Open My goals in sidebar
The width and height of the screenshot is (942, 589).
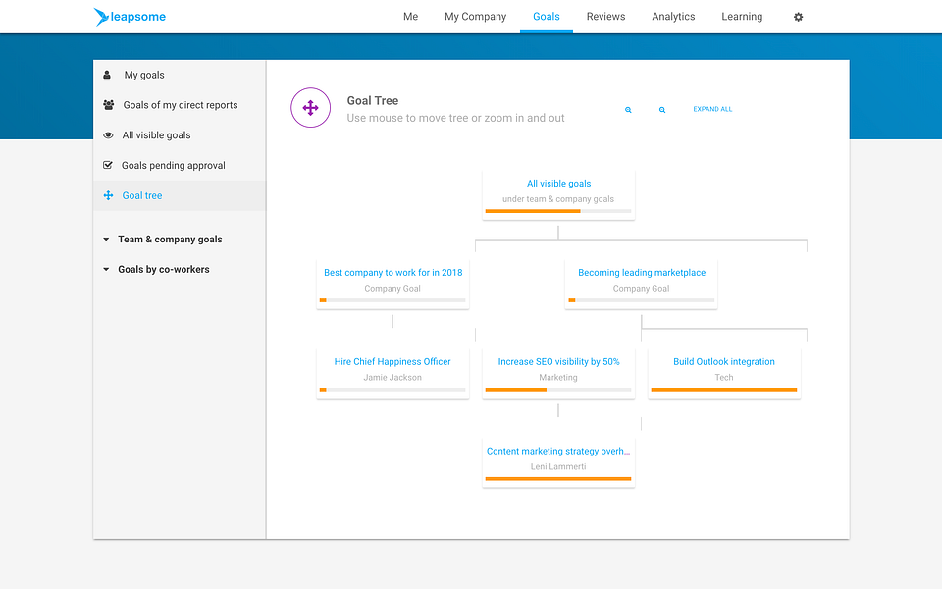(179, 75)
